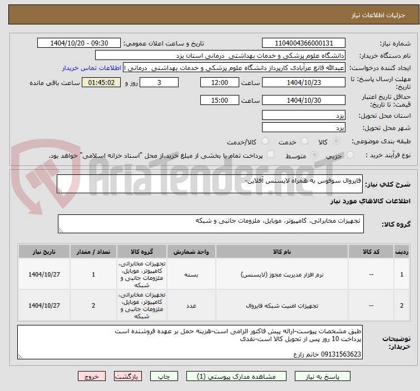The image size is (420, 391).
Task: Click the 'ردیف' column header
Action: (402, 252)
